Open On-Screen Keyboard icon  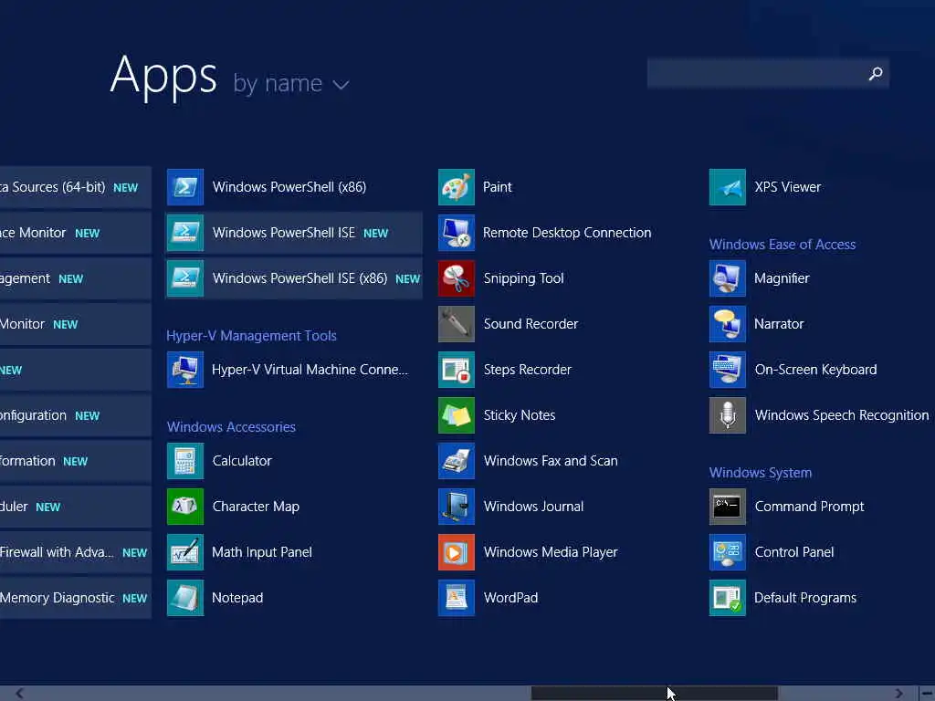[x=728, y=370]
